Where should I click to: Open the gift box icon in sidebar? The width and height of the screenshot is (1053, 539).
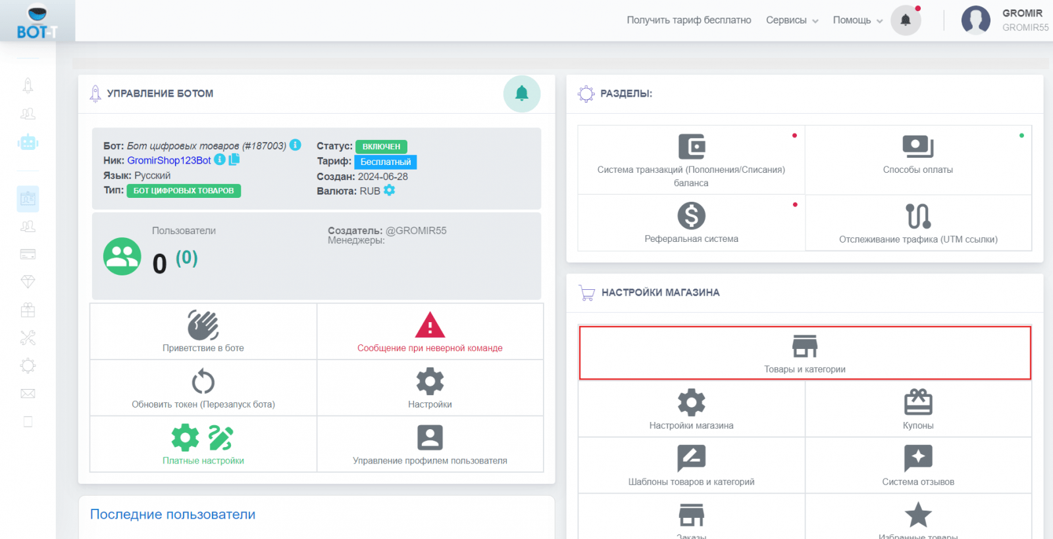pos(28,310)
